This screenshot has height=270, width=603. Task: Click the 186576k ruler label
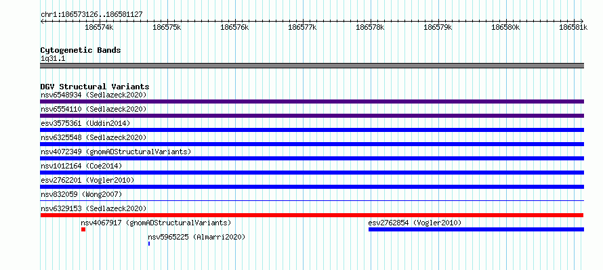[234, 27]
